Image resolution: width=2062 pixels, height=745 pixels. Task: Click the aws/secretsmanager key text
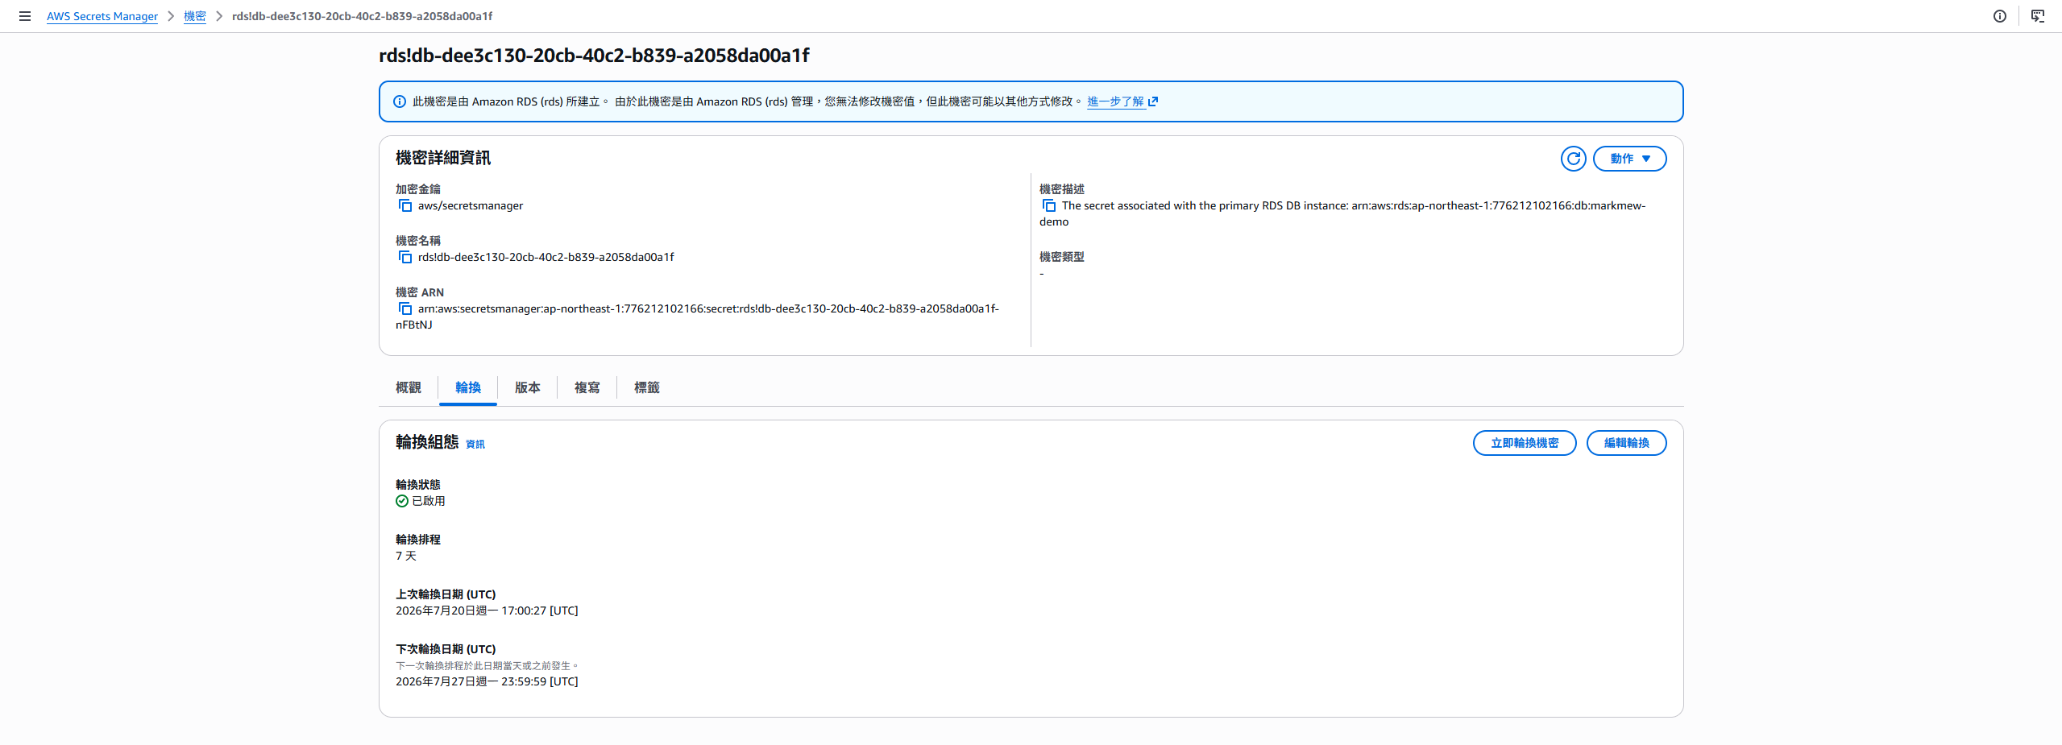coord(471,206)
